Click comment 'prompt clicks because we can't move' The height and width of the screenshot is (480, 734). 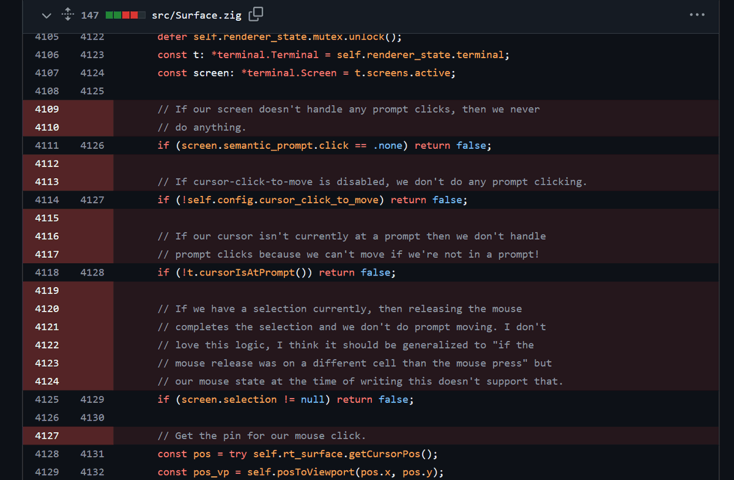[x=349, y=254]
